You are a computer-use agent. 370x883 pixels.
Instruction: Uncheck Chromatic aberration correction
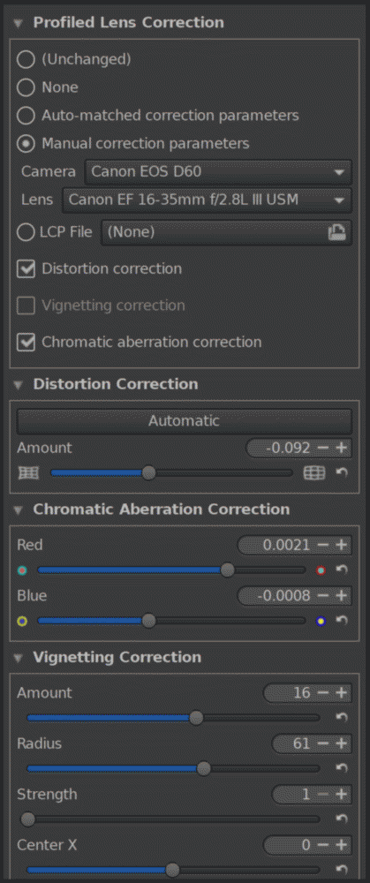(x=26, y=342)
